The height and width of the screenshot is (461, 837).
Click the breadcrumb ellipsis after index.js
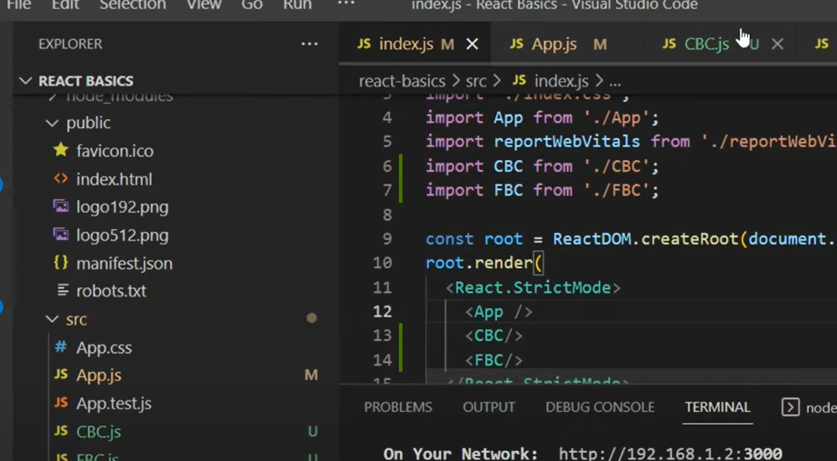tap(615, 83)
